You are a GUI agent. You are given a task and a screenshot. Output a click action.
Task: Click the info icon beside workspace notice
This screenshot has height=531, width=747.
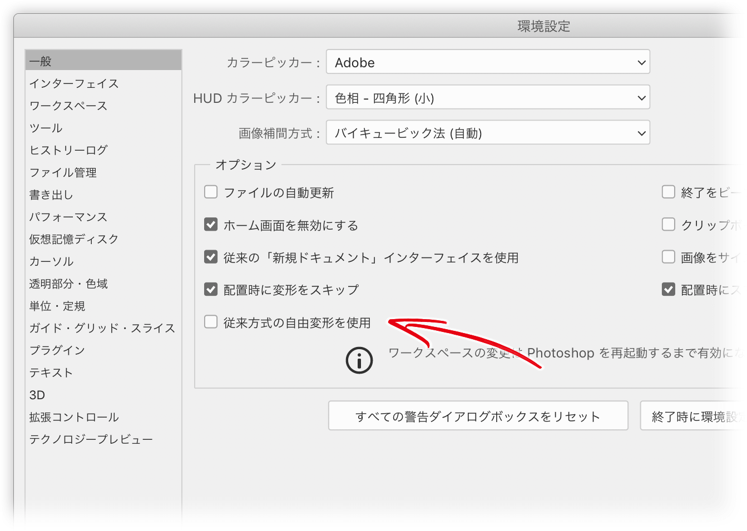[359, 360]
